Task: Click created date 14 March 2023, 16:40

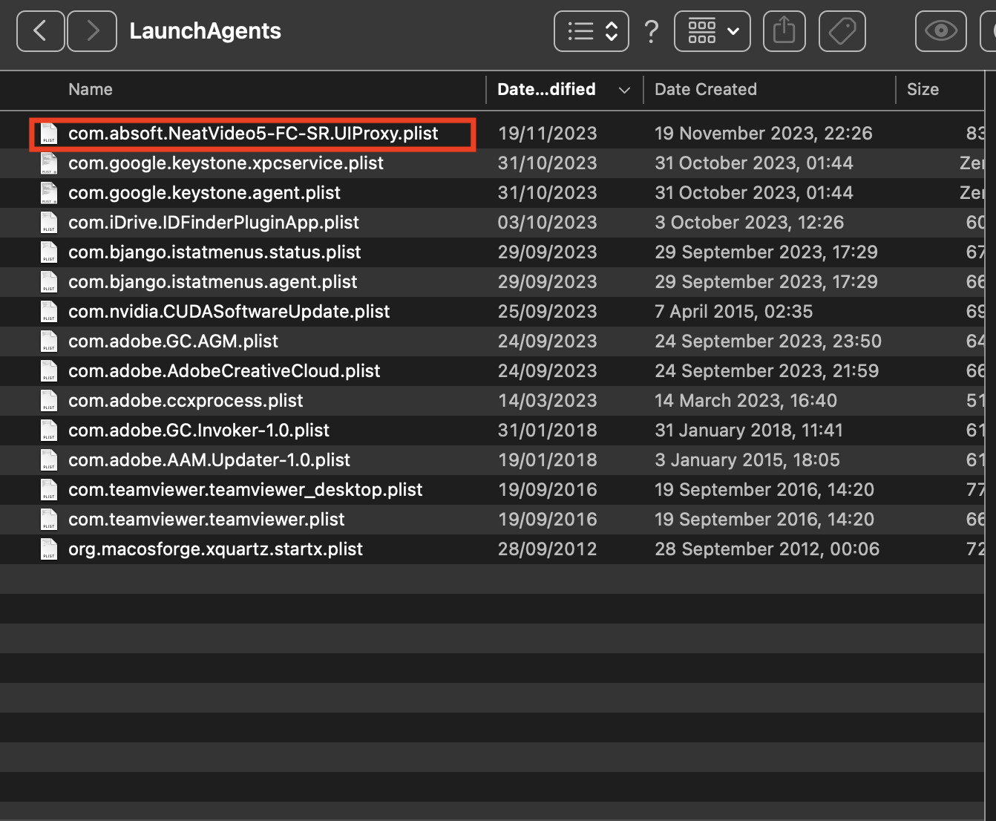Action: click(746, 401)
